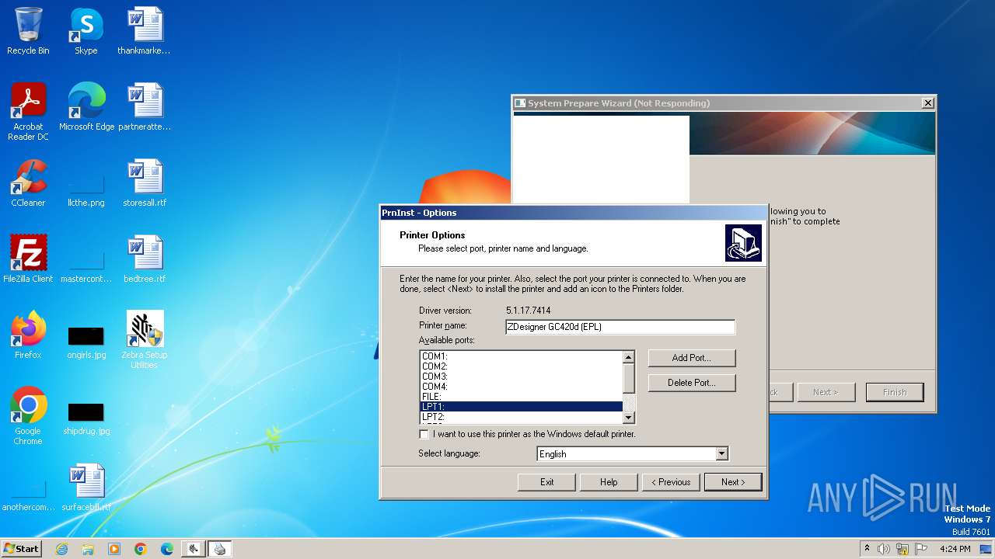Viewport: 995px width, 559px height.
Task: Select LPT2: in available ports
Action: (521, 417)
